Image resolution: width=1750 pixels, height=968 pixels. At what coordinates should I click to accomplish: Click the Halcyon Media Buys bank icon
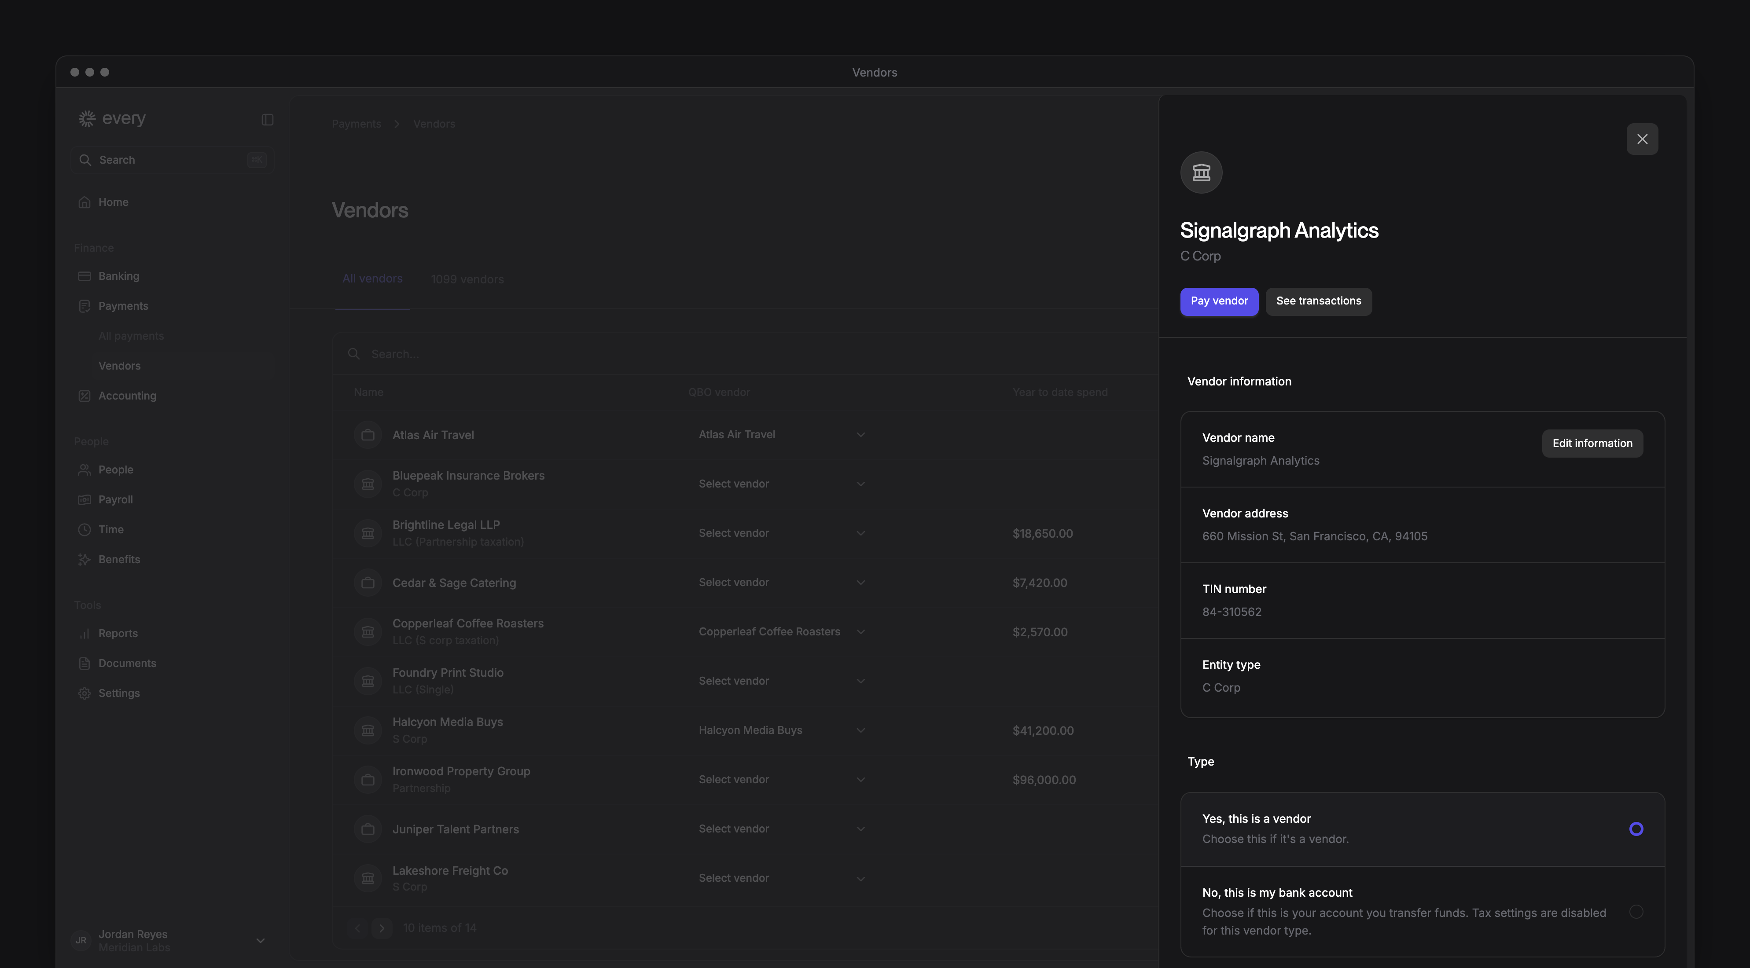tap(368, 730)
